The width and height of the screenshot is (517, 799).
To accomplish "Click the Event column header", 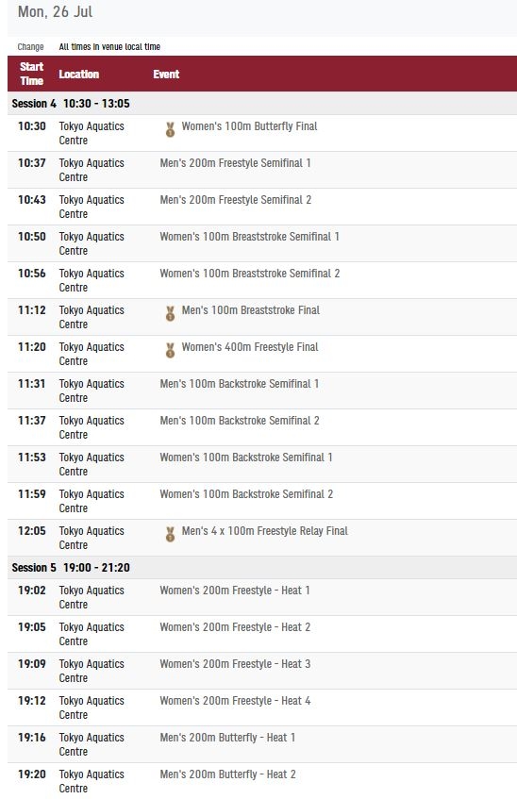I will tap(166, 75).
